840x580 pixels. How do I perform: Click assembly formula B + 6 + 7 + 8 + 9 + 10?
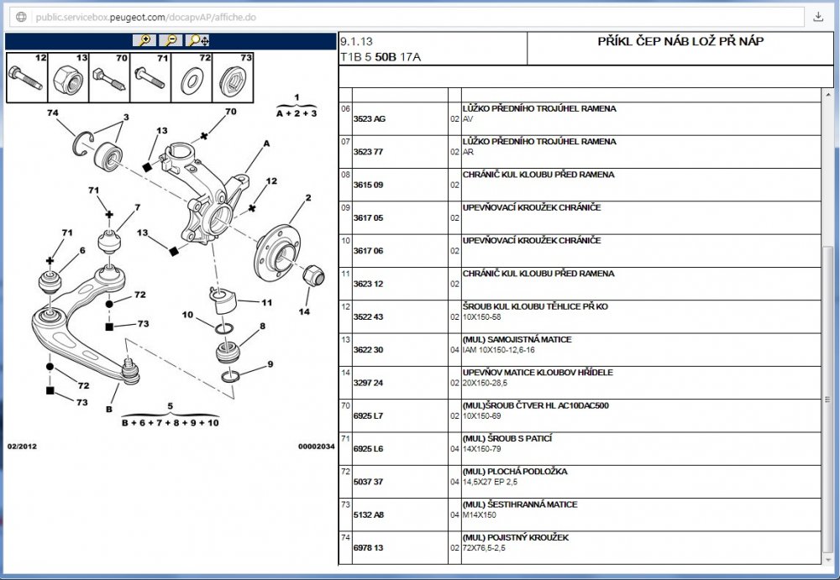click(171, 423)
